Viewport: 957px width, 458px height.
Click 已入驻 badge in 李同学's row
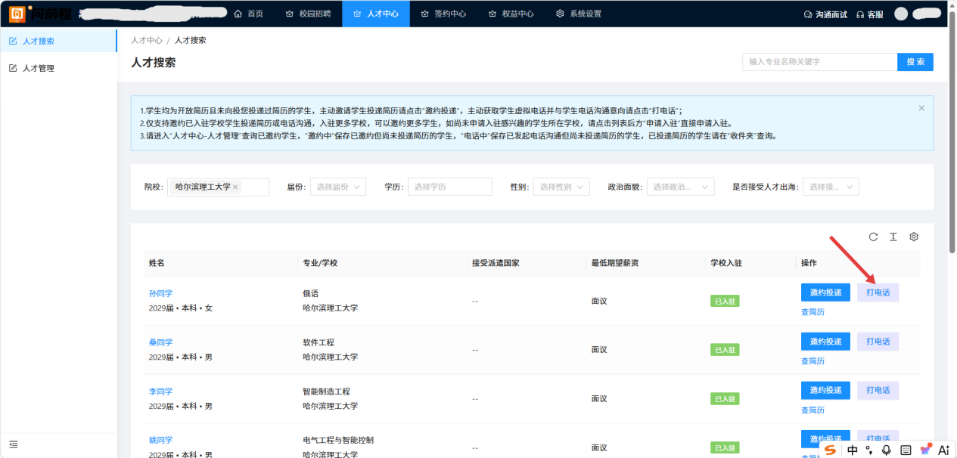pos(725,399)
